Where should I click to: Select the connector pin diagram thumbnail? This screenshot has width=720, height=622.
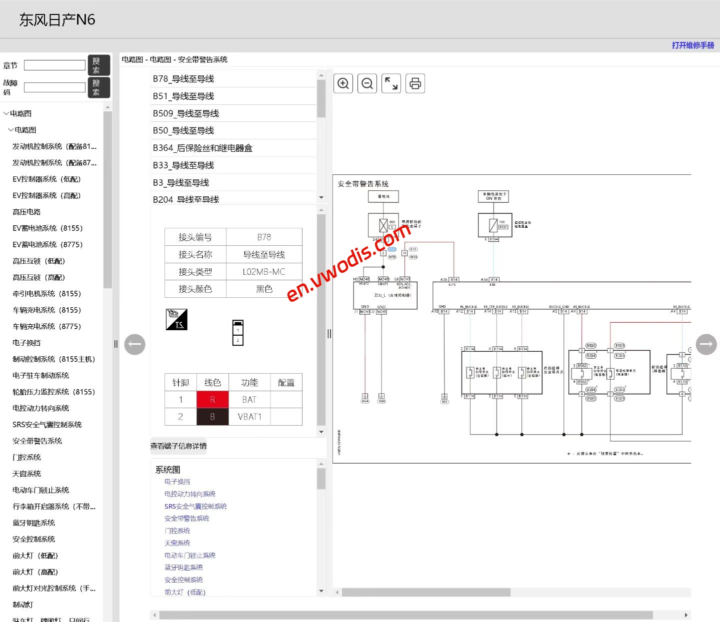tap(238, 332)
